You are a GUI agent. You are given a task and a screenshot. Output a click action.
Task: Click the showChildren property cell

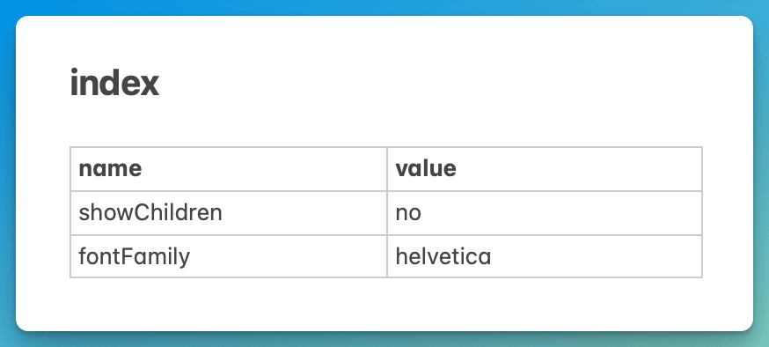[229, 213]
